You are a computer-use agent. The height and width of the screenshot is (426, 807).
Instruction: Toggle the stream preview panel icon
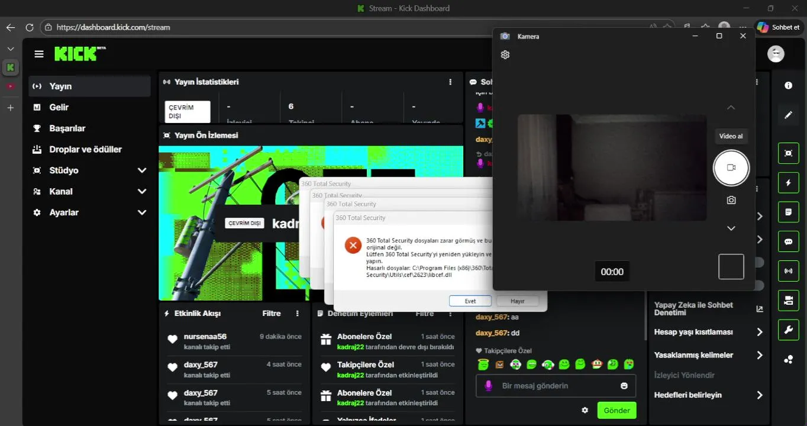tap(788, 153)
